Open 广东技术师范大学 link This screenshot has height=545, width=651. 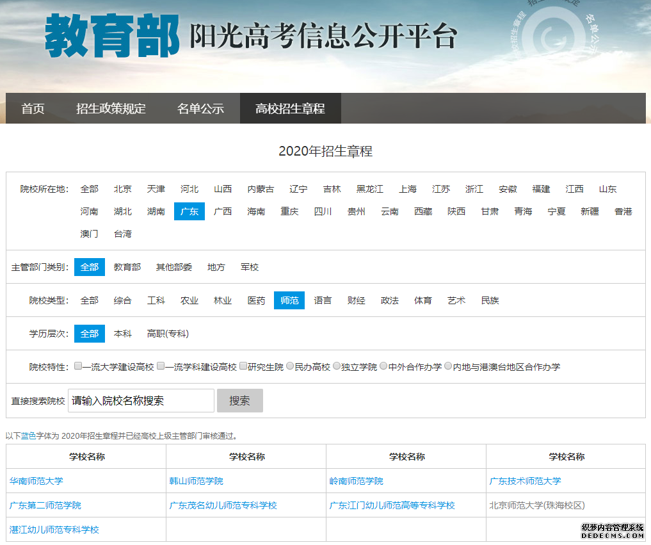525,481
